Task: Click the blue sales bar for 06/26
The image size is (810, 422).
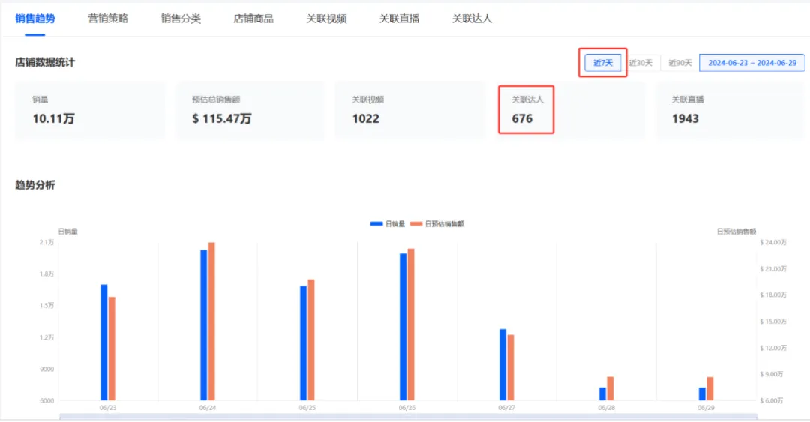Action: point(403,327)
